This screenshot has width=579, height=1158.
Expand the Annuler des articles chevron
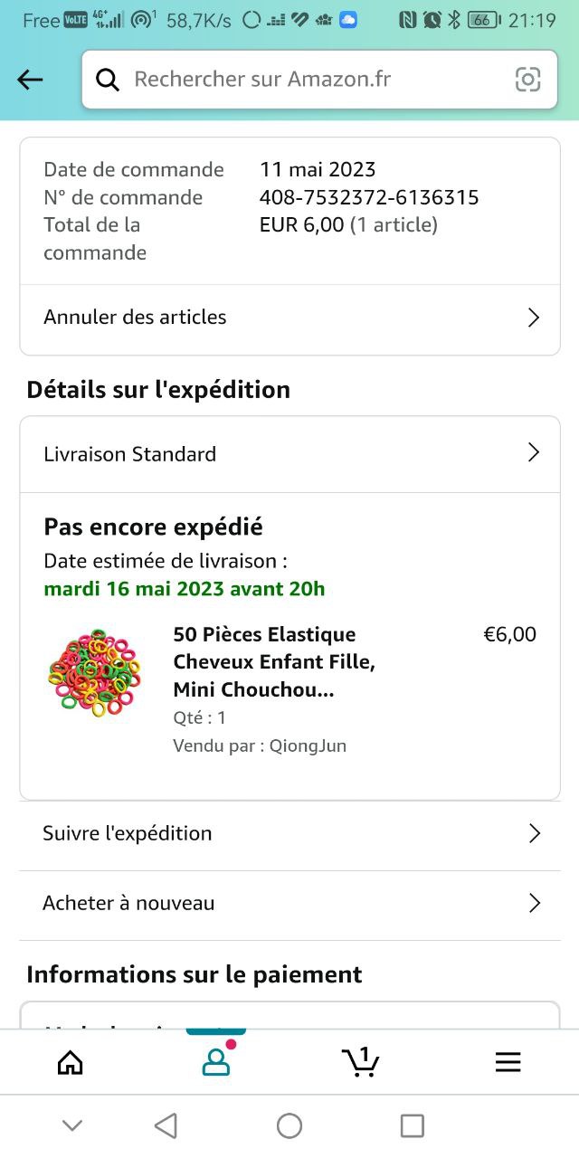[x=533, y=318]
